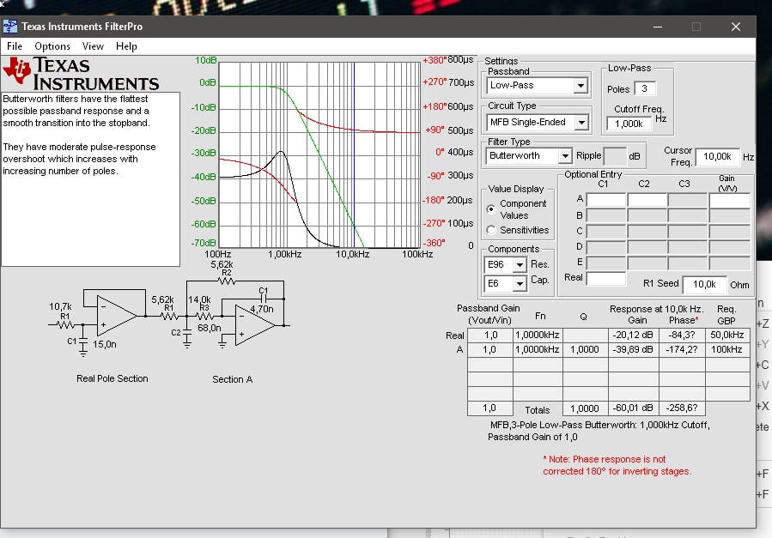Click the -40dB label on gain axis
The image size is (772, 538).
click(204, 177)
